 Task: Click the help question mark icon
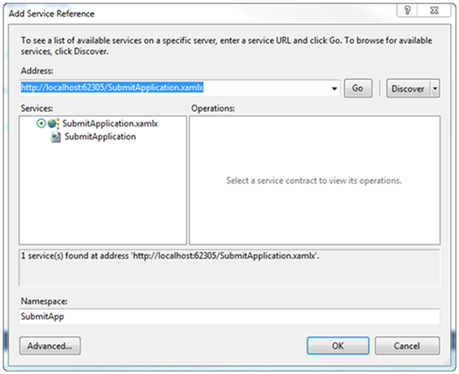coord(407,10)
